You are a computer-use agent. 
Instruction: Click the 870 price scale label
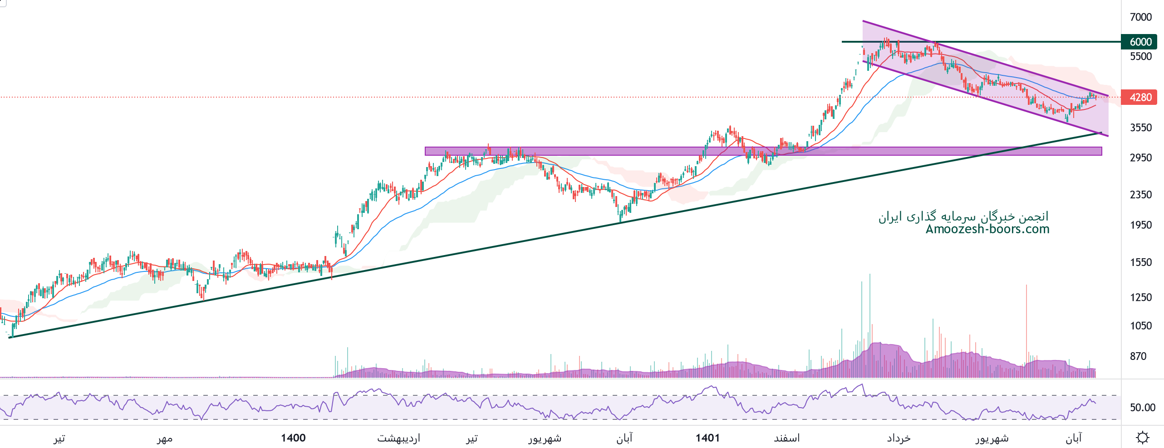tap(1138, 356)
